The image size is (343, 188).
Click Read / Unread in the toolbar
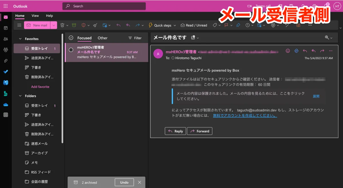click(194, 25)
